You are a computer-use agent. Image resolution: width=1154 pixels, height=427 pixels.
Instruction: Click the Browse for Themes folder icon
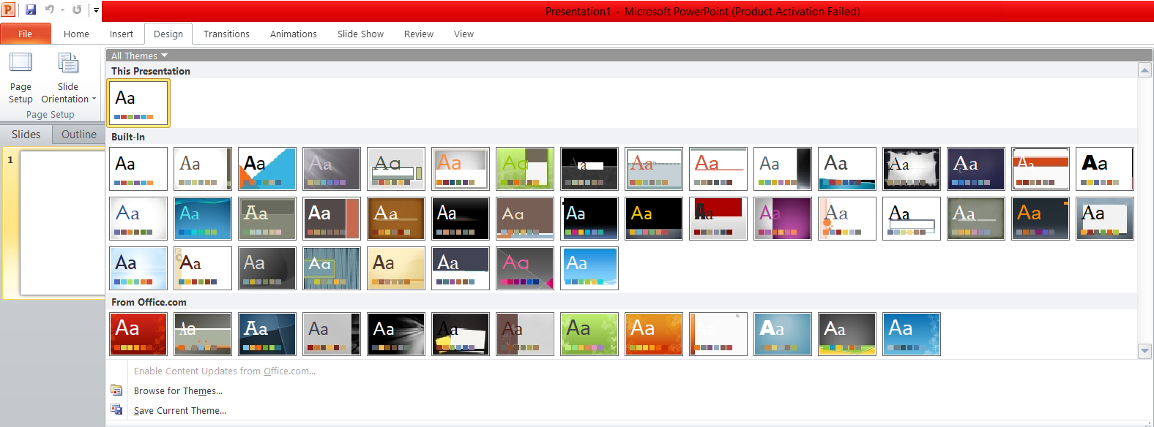pyautogui.click(x=116, y=390)
